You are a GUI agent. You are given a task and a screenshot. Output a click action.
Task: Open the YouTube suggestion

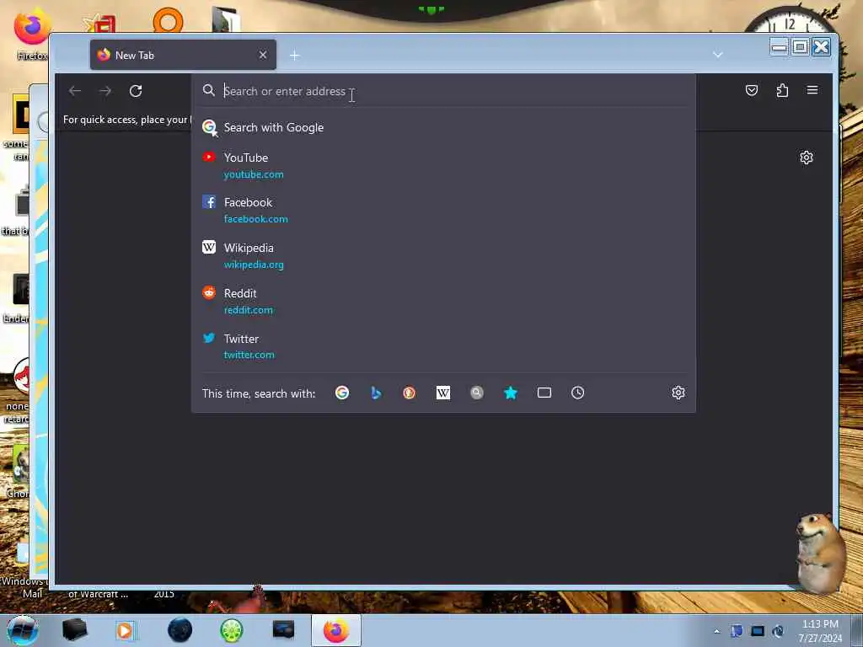pyautogui.click(x=443, y=166)
